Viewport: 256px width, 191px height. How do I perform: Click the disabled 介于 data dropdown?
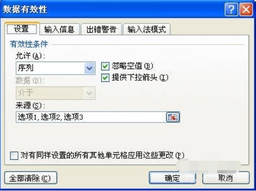click(x=56, y=93)
